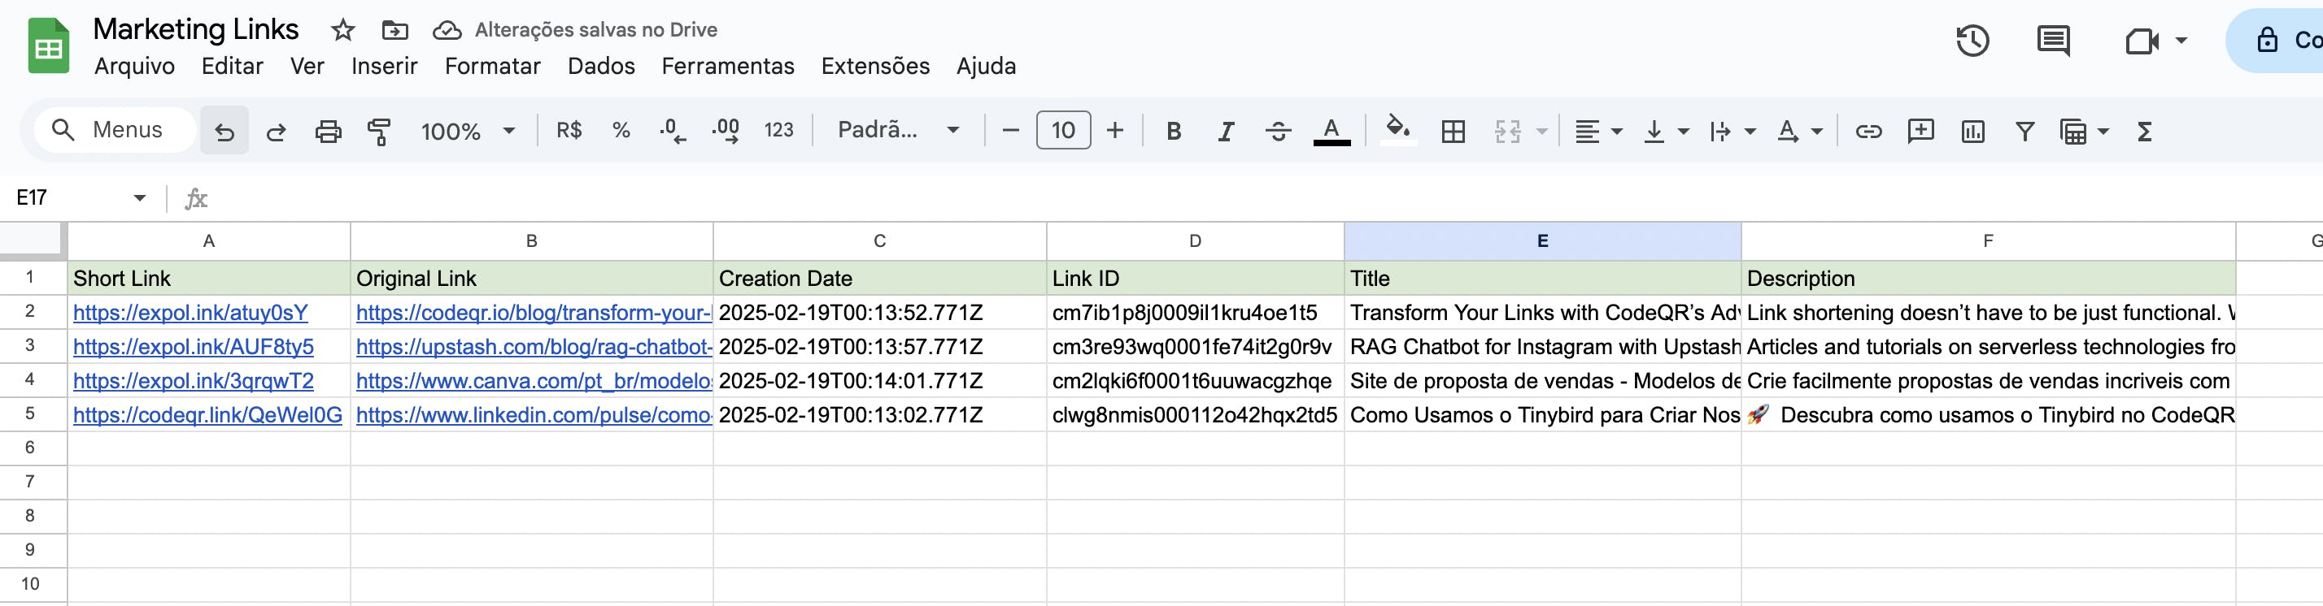Activate the paint format tool
The height and width of the screenshot is (606, 2323).
point(380,132)
